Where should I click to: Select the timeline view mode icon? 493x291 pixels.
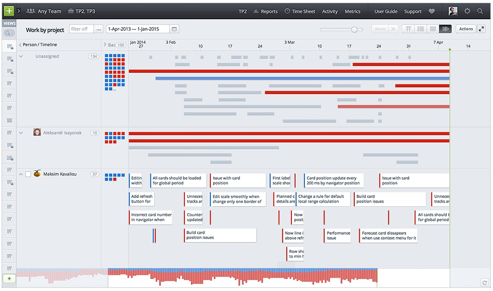pyautogui.click(x=445, y=29)
